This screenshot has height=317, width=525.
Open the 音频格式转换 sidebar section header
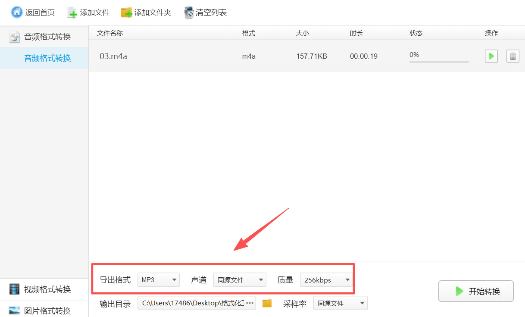coord(44,37)
